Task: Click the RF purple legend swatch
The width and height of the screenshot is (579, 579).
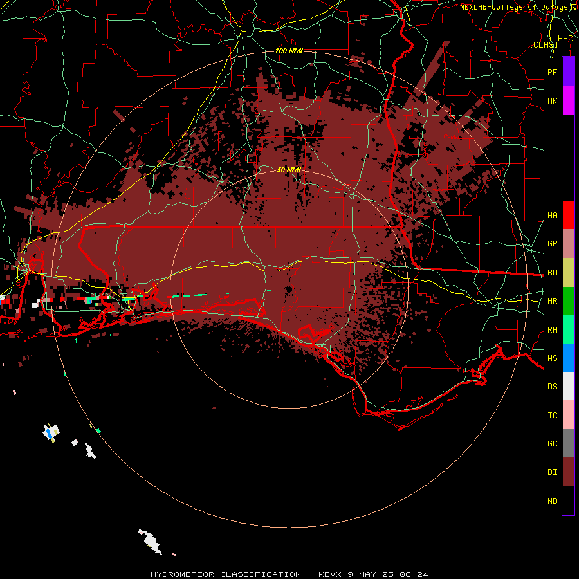Action: coord(568,72)
